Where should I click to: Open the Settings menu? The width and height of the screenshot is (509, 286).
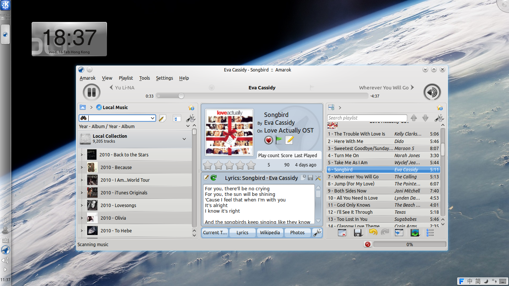point(164,78)
